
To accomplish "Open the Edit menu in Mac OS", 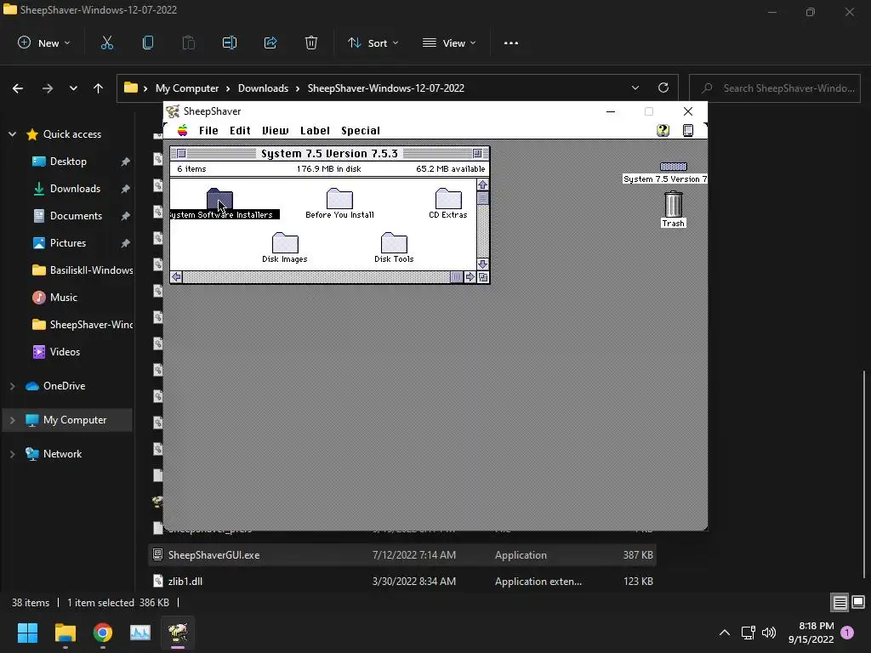I will pos(240,130).
